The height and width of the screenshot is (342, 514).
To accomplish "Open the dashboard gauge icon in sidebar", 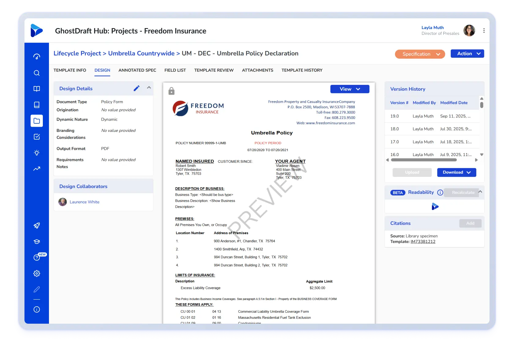I will click(37, 56).
